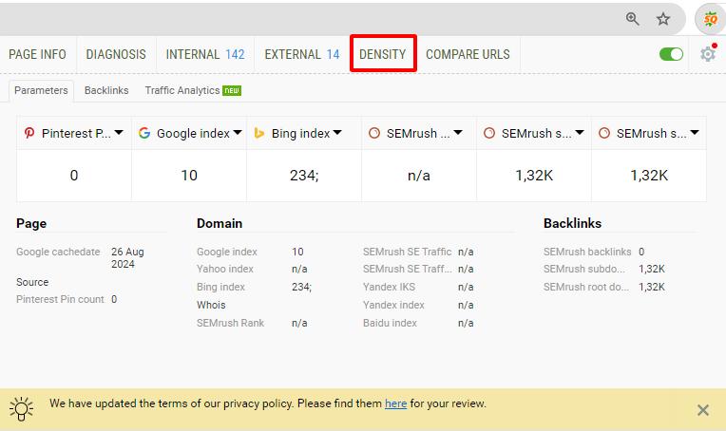This screenshot has height=431, width=726.
Task: Toggle the green SEOquake enable switch
Action: (671, 54)
